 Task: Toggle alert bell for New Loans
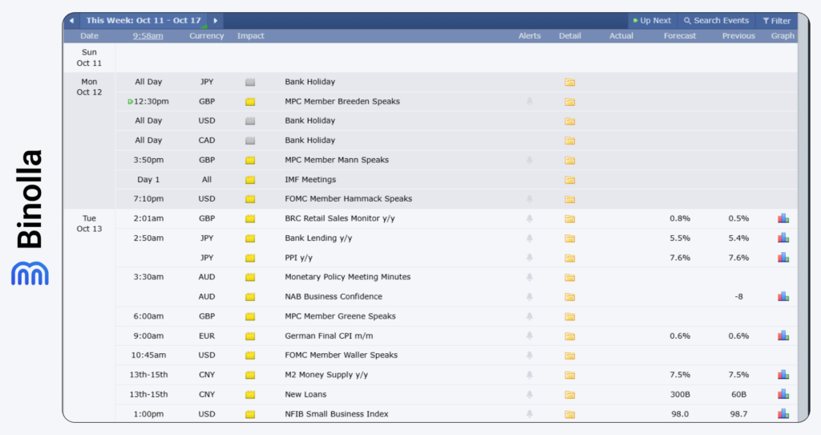pos(529,394)
